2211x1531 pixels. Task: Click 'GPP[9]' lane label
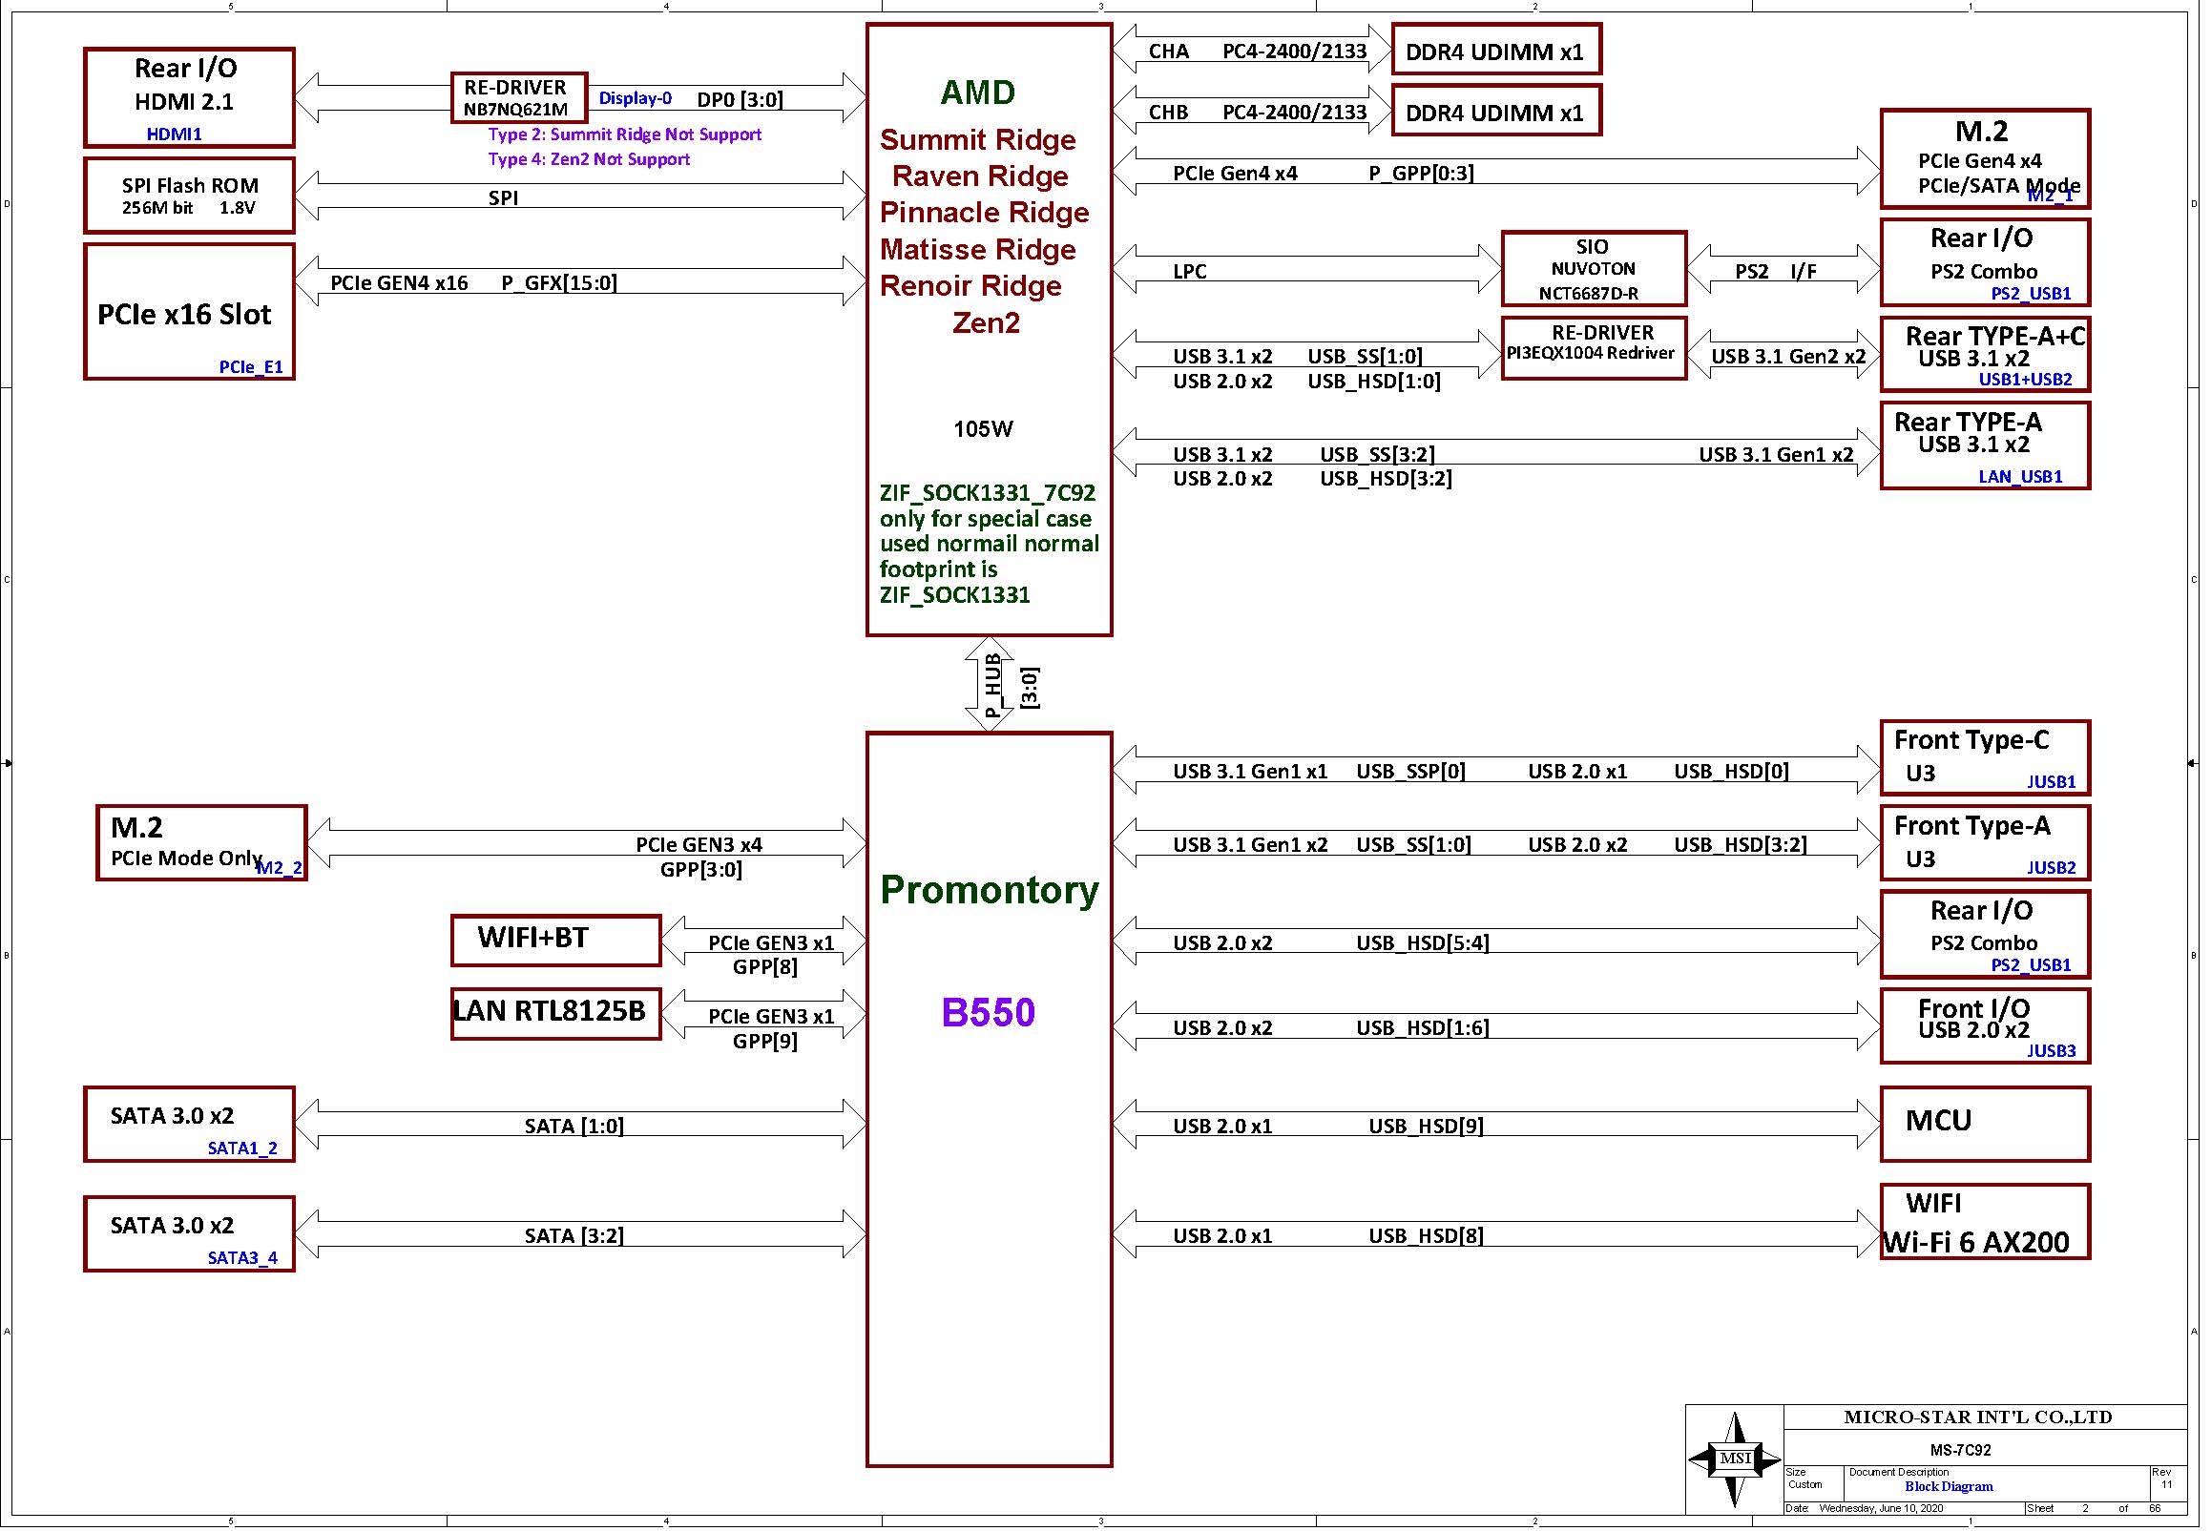tap(764, 1041)
